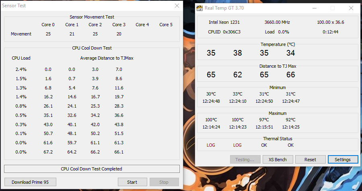Click the 12:15:51 maximum timestamp

click(264, 127)
